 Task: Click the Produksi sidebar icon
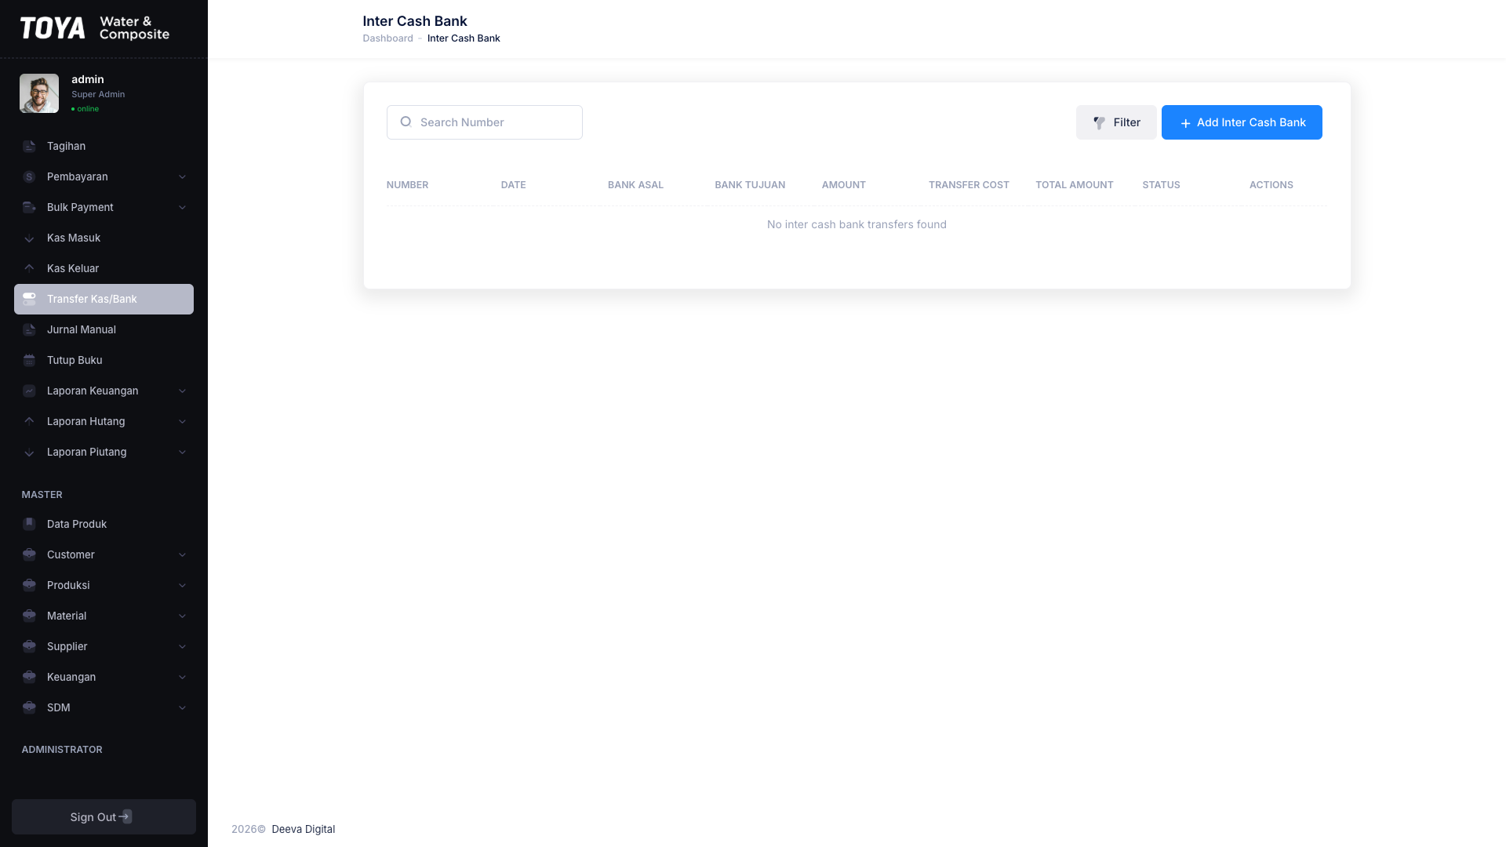point(29,586)
